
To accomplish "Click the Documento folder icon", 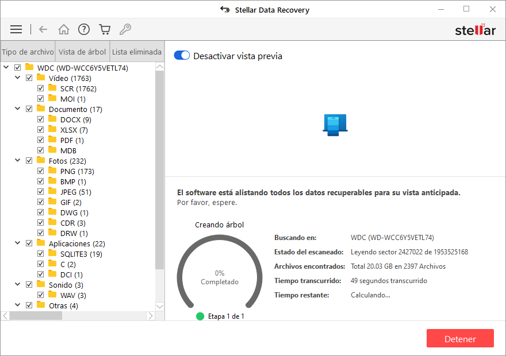I will (41, 109).
